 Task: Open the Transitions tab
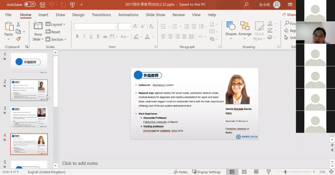pyautogui.click(x=101, y=15)
